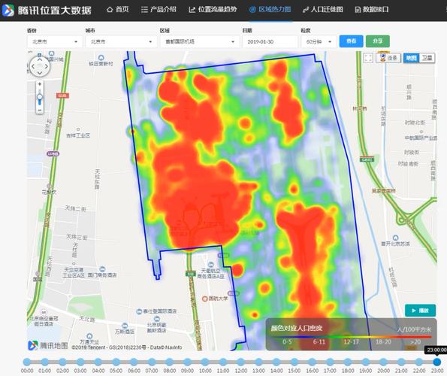Jump to the 03:00 timeline marker
The height and width of the screenshot is (376, 447).
pos(80,362)
